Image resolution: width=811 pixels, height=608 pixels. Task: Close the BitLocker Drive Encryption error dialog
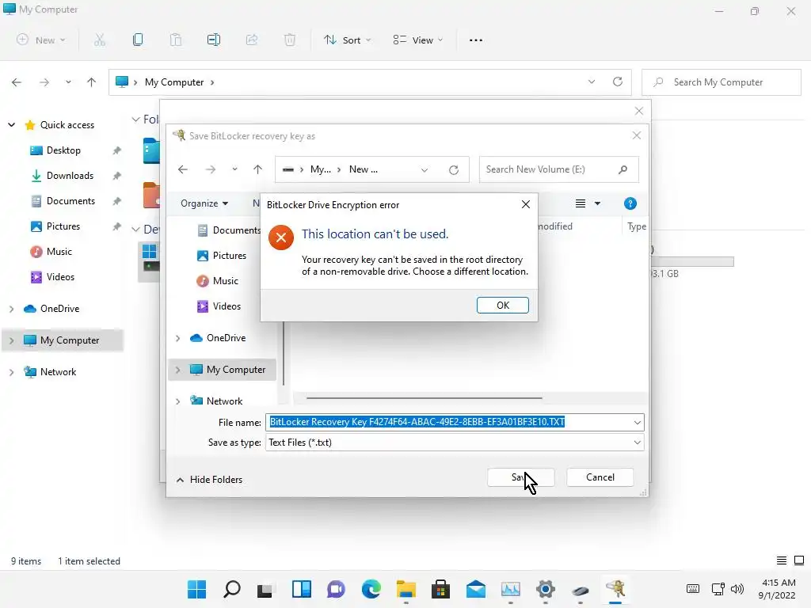526,204
